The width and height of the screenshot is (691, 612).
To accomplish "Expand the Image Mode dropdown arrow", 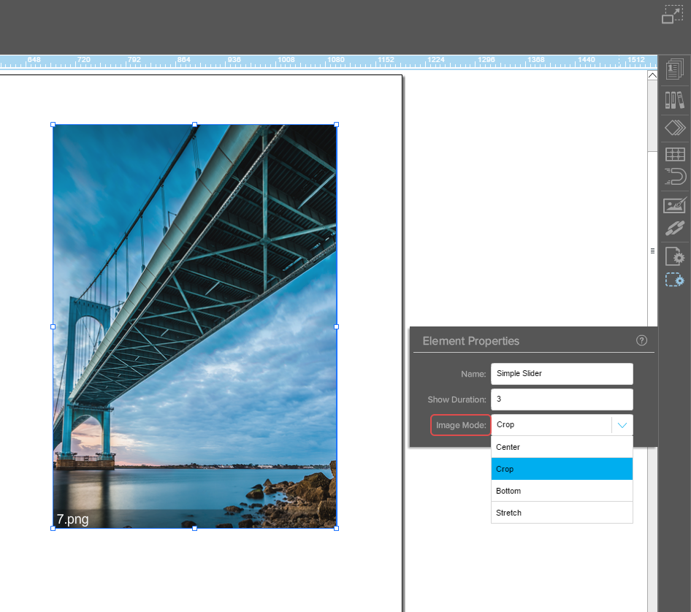I will [622, 425].
